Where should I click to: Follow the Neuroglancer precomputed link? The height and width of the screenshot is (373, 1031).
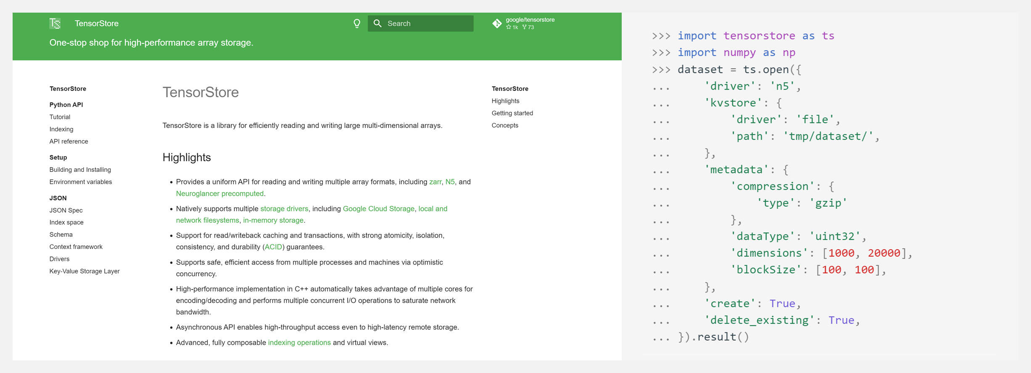[x=220, y=194]
